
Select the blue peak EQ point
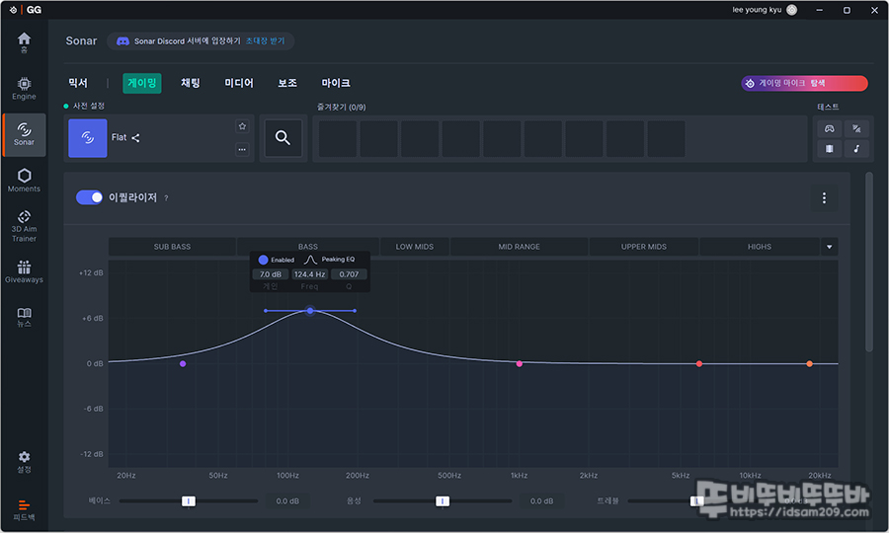(310, 310)
